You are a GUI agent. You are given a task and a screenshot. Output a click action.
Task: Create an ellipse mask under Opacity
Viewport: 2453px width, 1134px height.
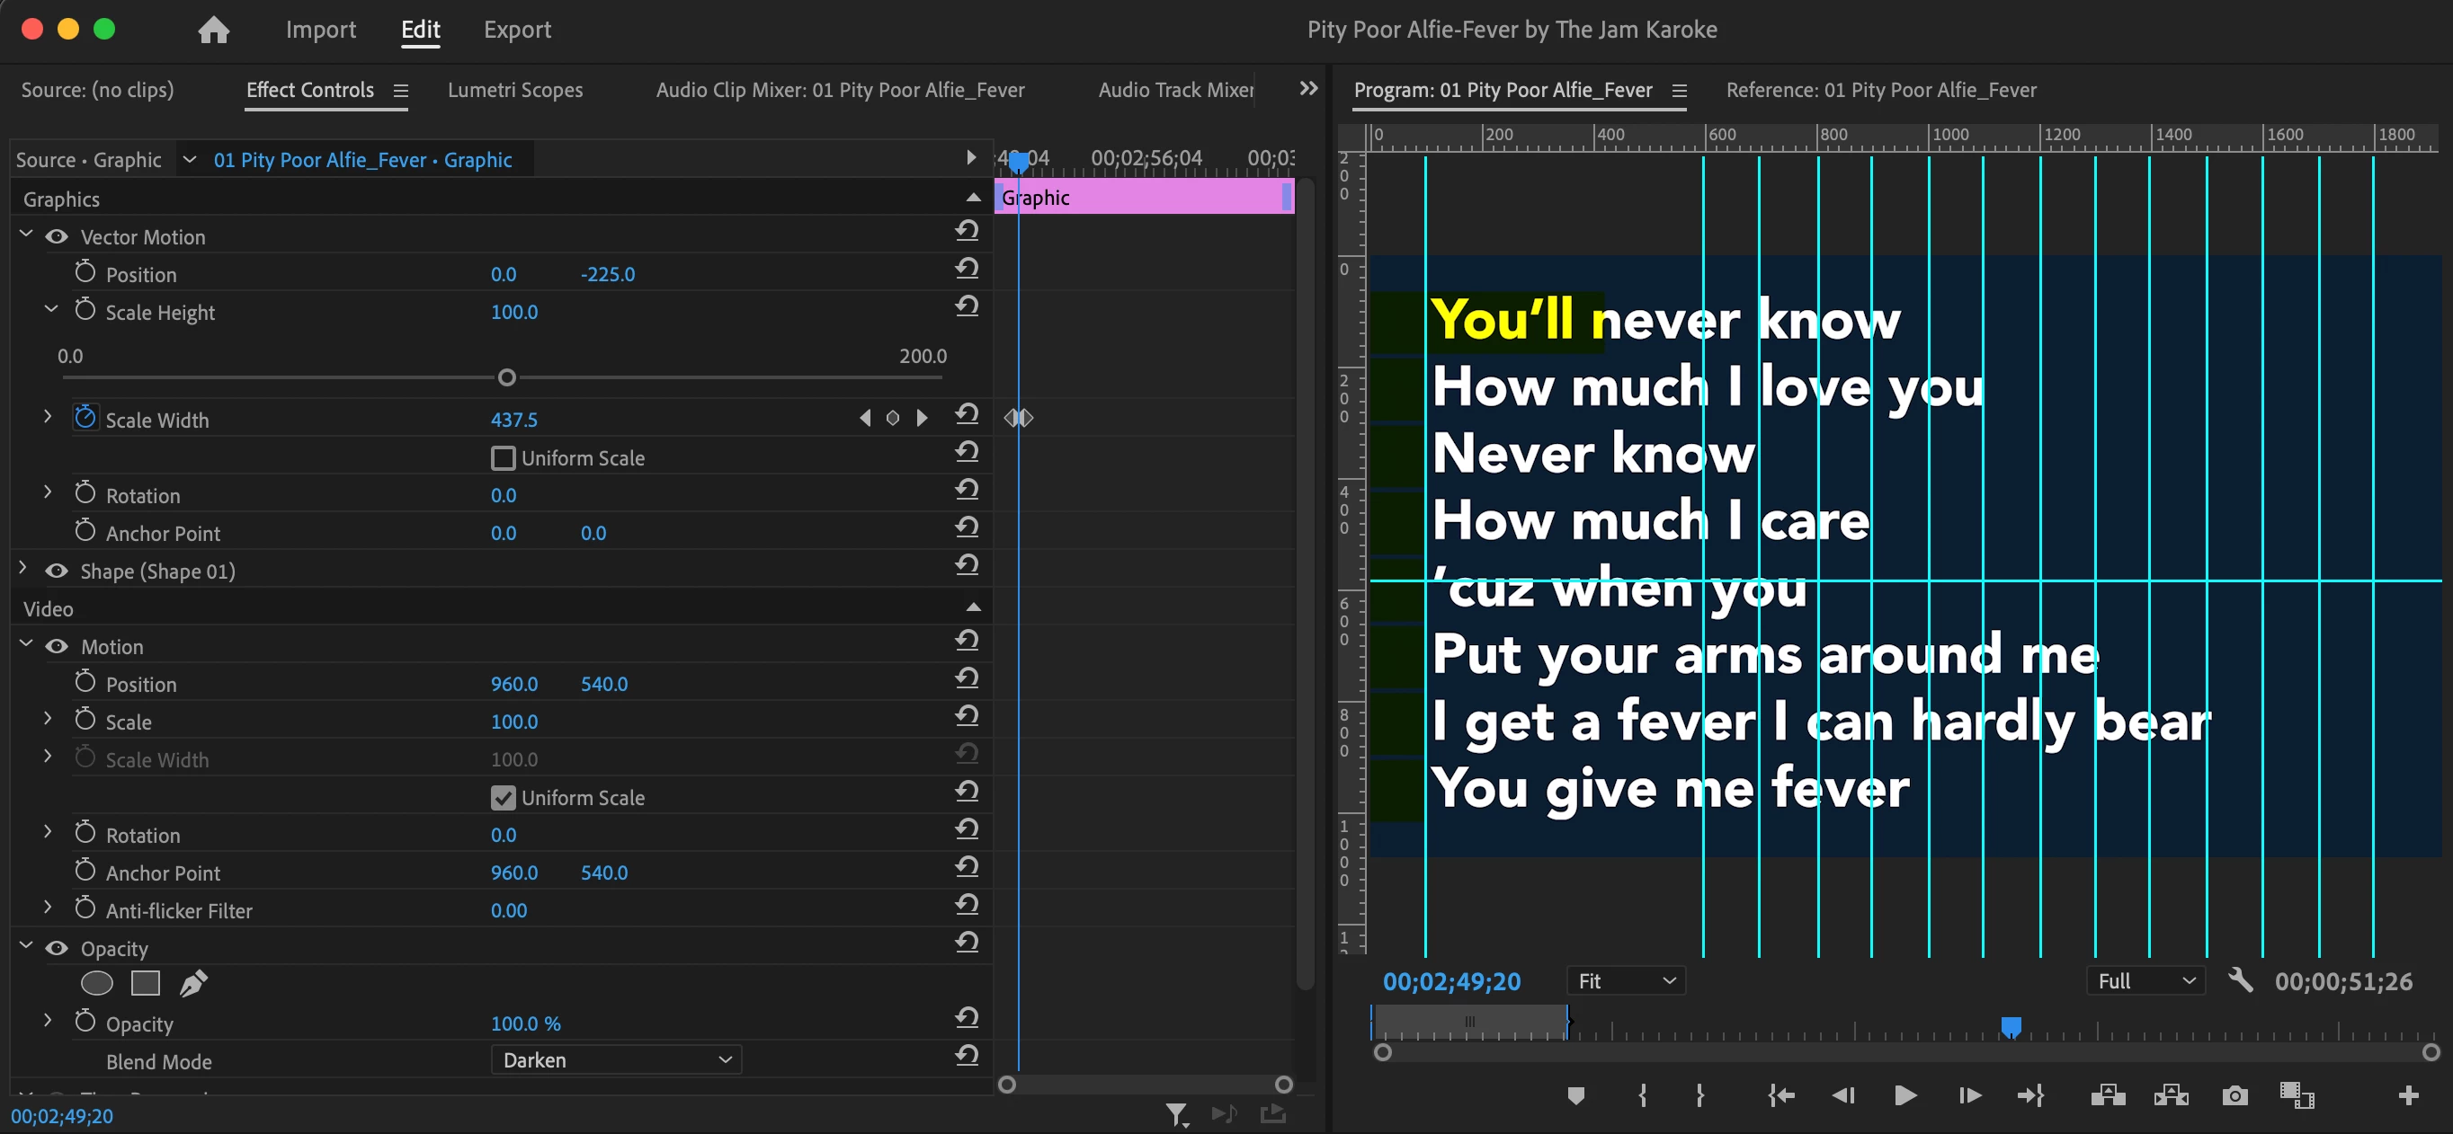click(x=96, y=983)
